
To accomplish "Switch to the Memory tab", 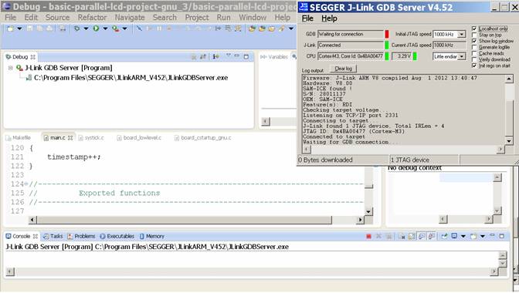I will pyautogui.click(x=152, y=236).
